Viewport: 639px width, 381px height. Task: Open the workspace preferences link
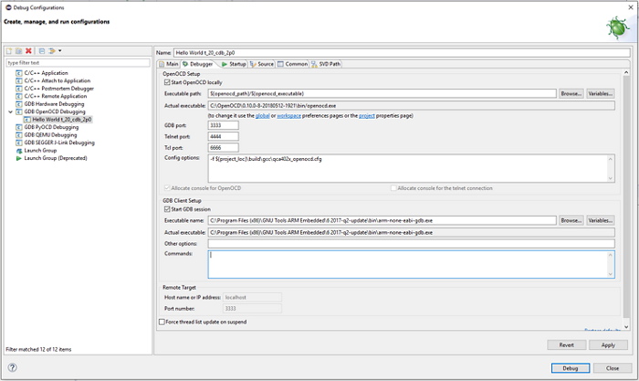(x=289, y=116)
